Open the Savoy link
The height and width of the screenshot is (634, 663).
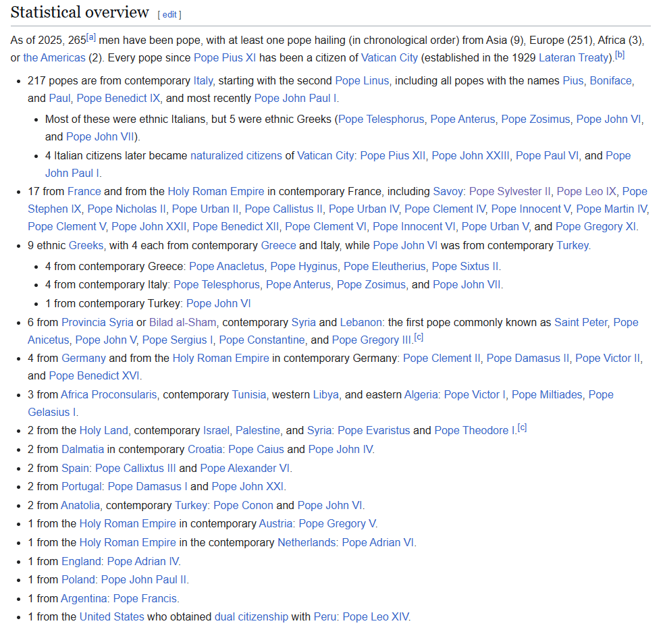click(448, 192)
